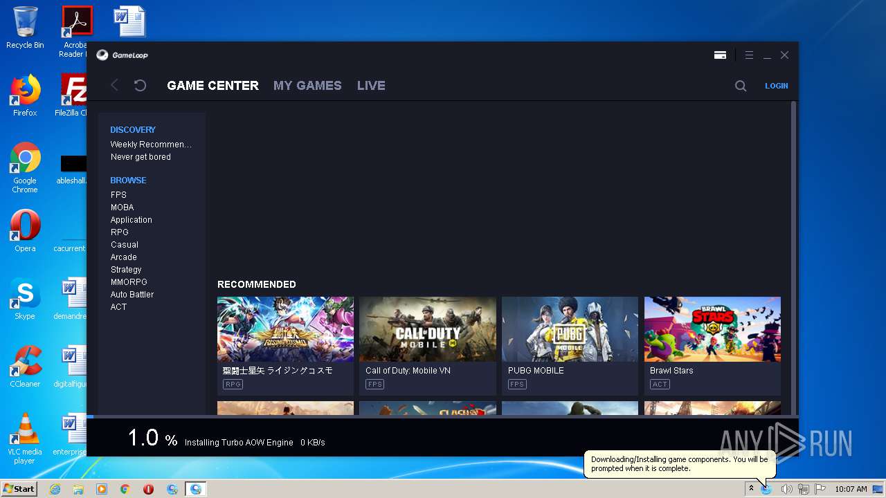The height and width of the screenshot is (498, 886).
Task: Browse the RPG category
Action: coord(119,232)
